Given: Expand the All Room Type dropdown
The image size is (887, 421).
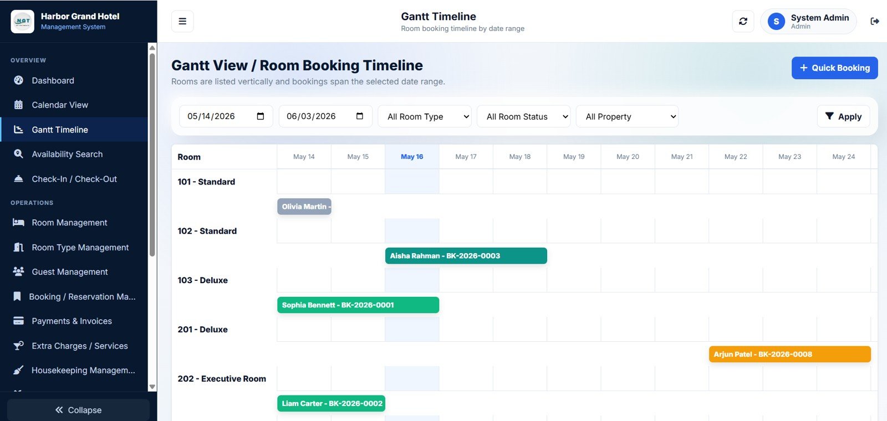Looking at the screenshot, I should coord(425,116).
